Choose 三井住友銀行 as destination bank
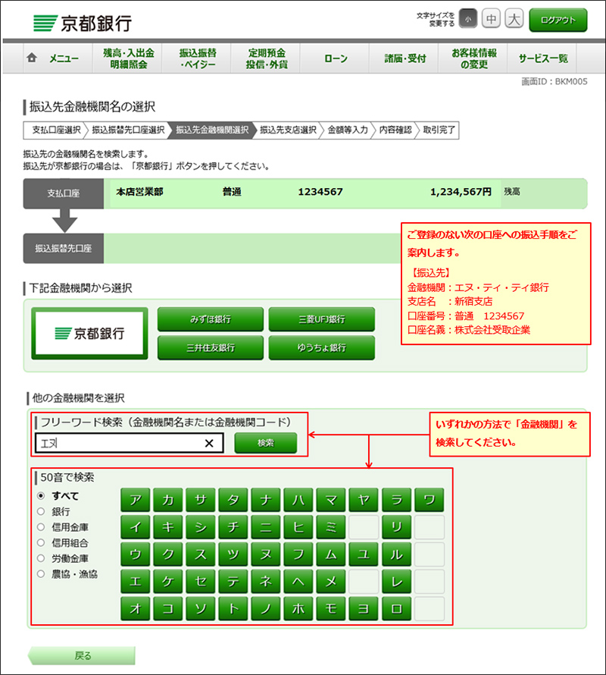This screenshot has height=675, width=606. point(211,347)
